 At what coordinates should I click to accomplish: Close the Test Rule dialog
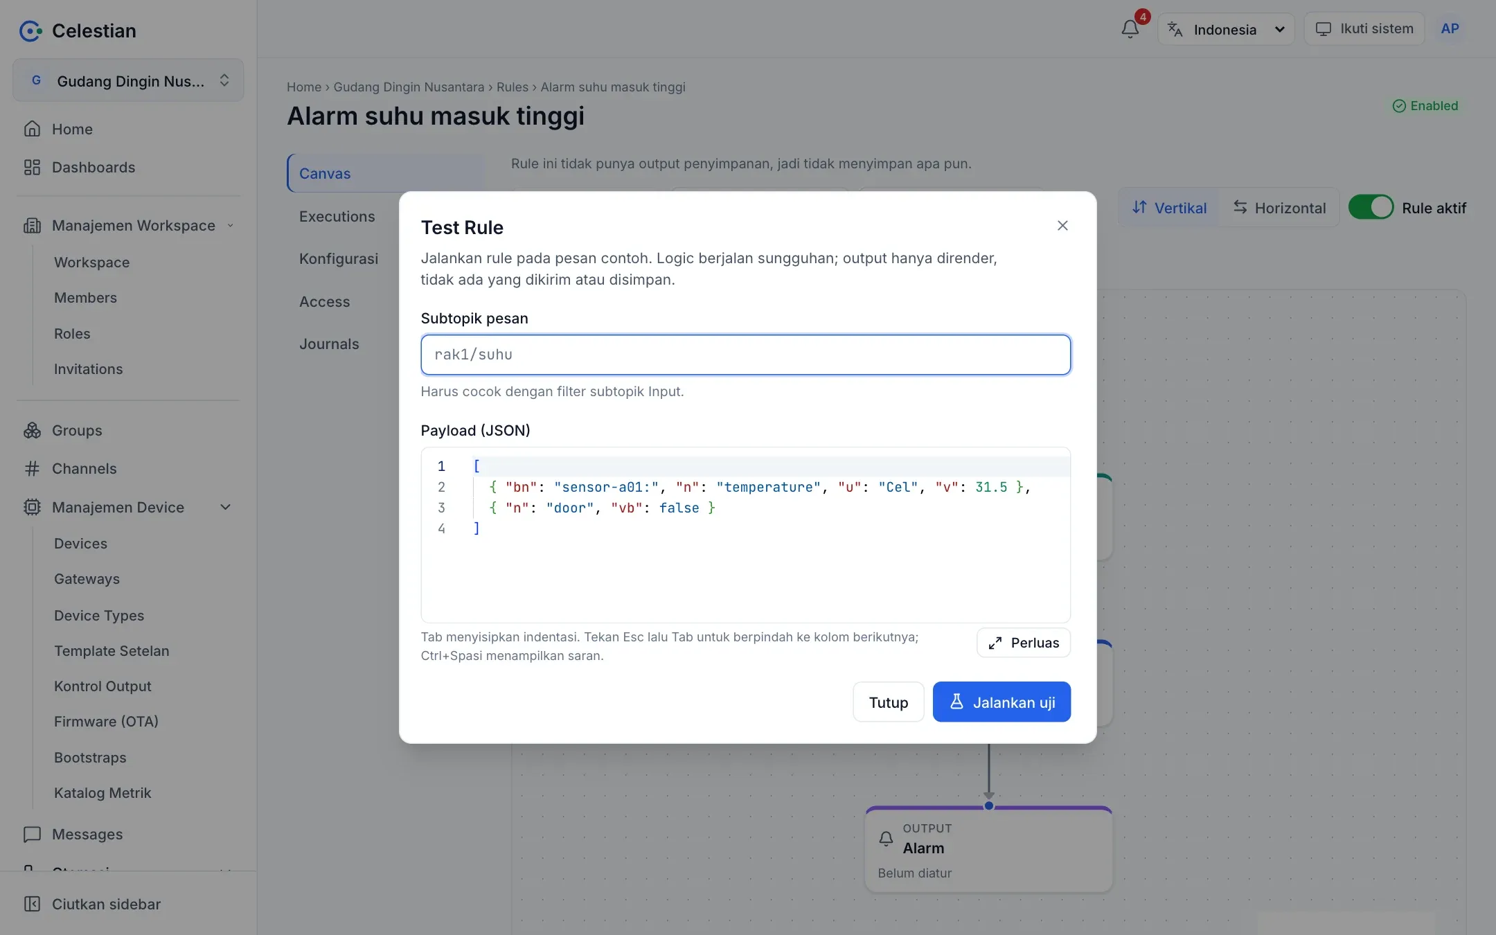(1062, 226)
